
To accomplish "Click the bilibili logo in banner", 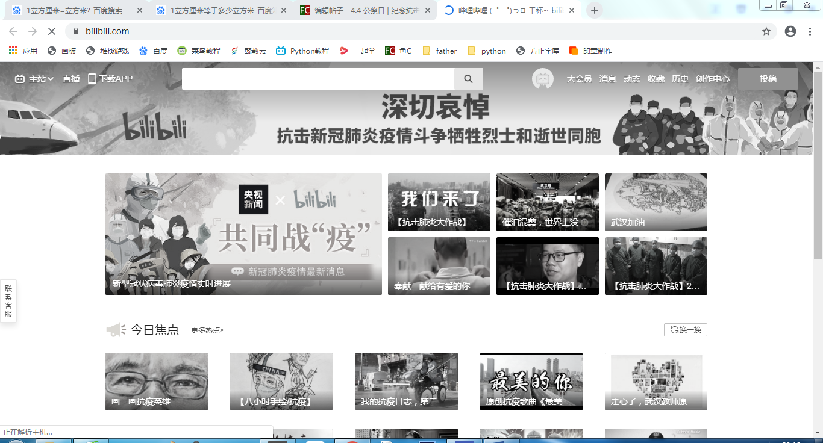I will 155,126.
